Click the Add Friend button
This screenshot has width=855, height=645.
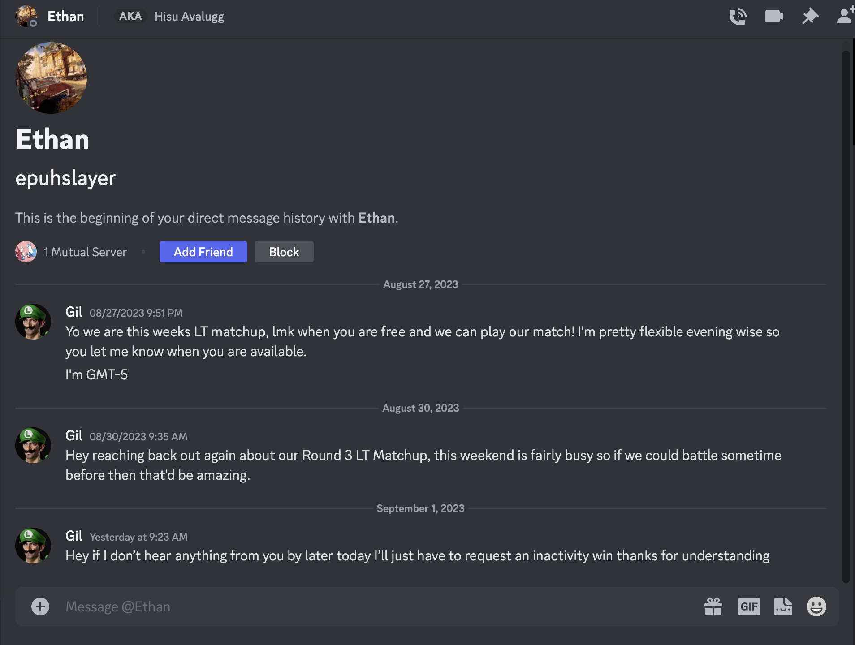[x=203, y=252]
